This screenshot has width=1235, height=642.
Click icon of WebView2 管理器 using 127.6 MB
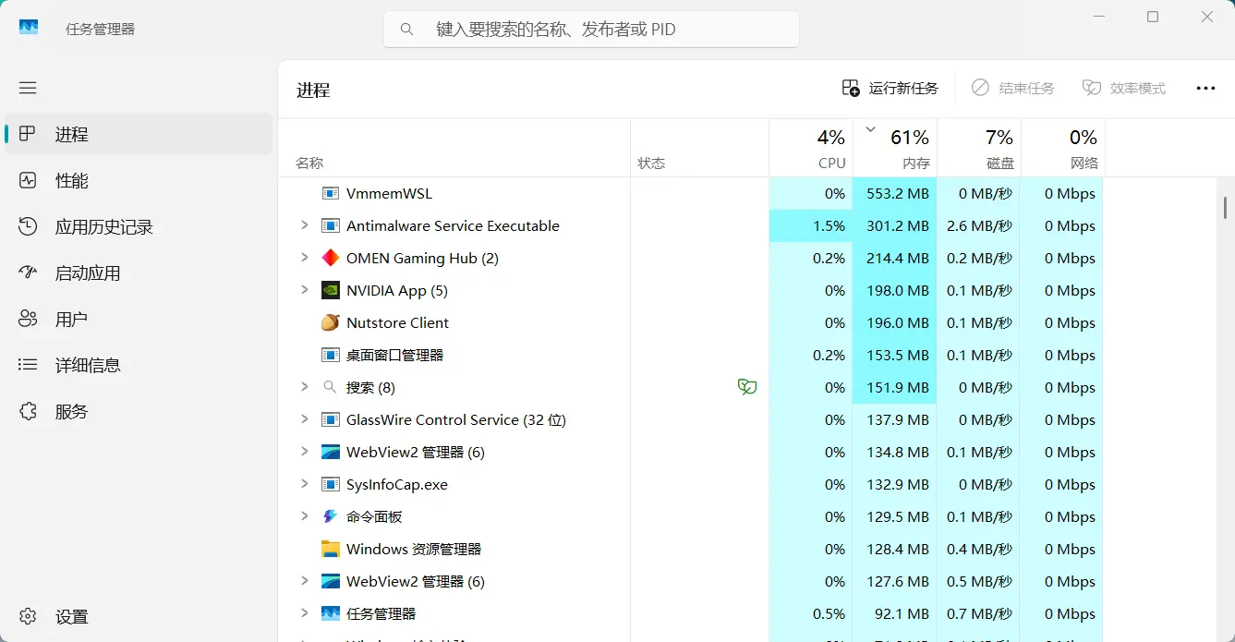point(331,581)
